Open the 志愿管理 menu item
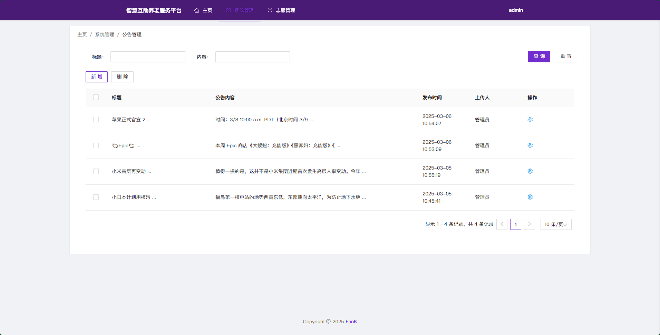This screenshot has width=660, height=335. click(285, 11)
